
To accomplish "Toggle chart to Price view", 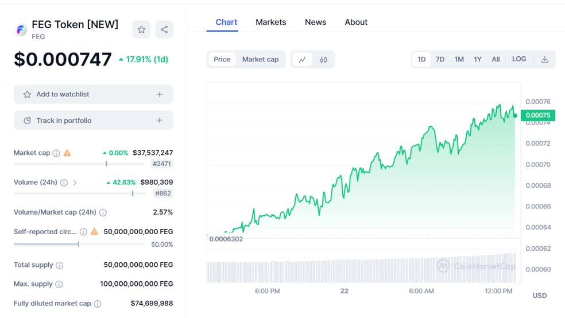I will click(x=222, y=60).
